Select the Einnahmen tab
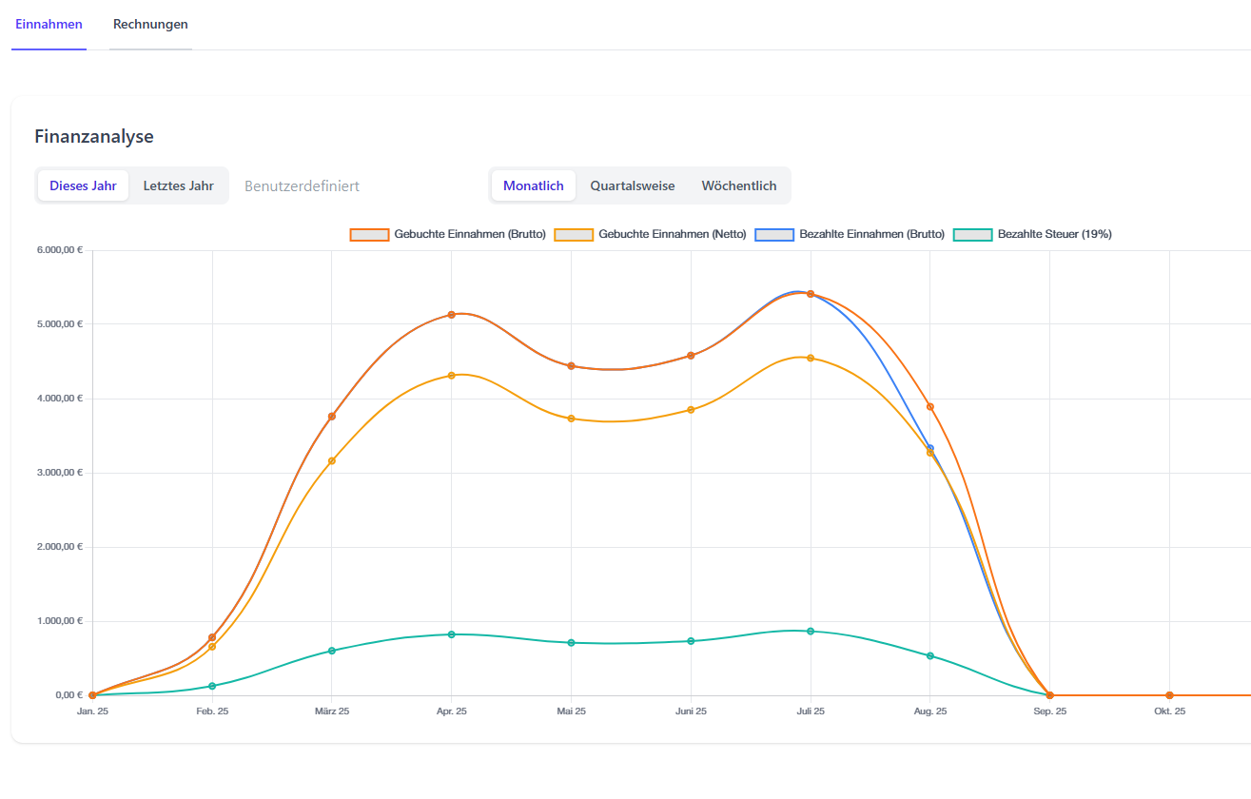 point(49,24)
